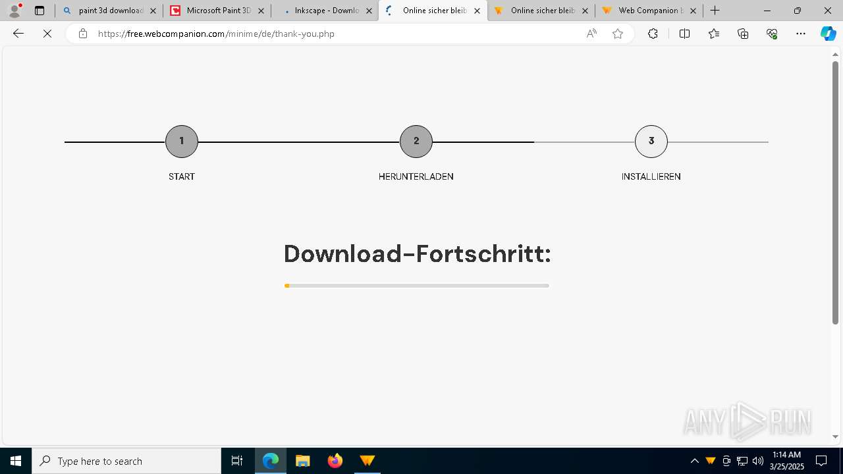Open the Favorites list icon
This screenshot has height=474, width=843.
click(714, 34)
